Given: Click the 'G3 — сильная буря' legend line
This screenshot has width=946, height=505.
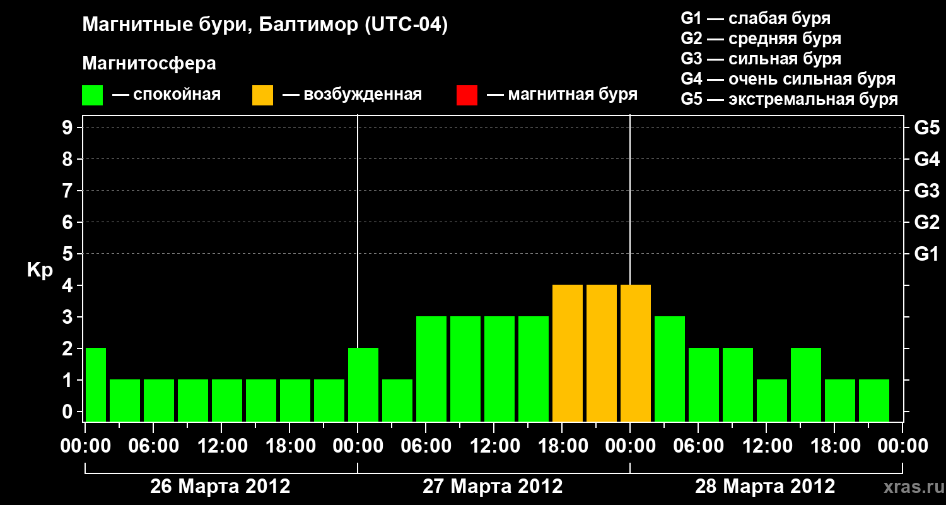Looking at the screenshot, I should point(761,59).
